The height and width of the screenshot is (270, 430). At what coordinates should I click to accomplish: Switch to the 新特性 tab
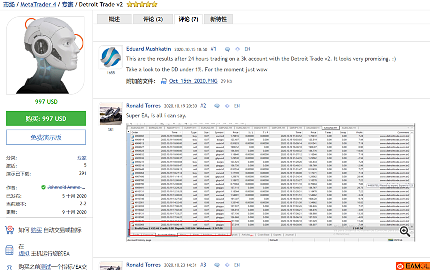point(218,19)
